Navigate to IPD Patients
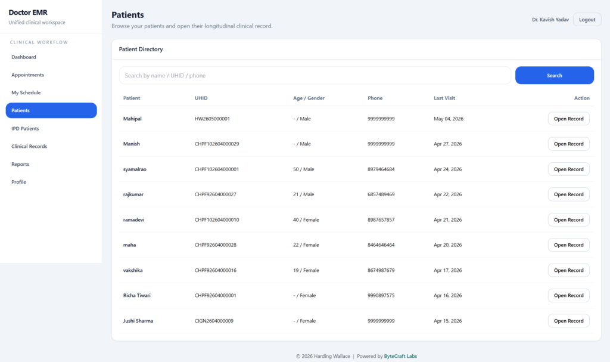This screenshot has width=610, height=362. click(51, 128)
